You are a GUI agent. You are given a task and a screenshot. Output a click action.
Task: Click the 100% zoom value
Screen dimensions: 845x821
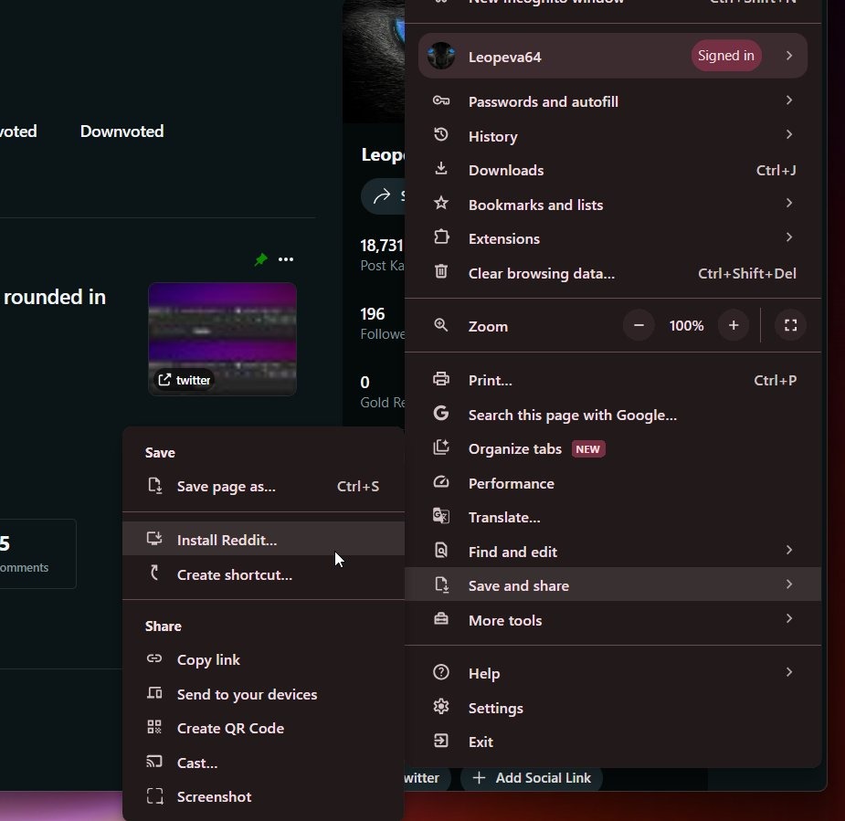point(686,325)
